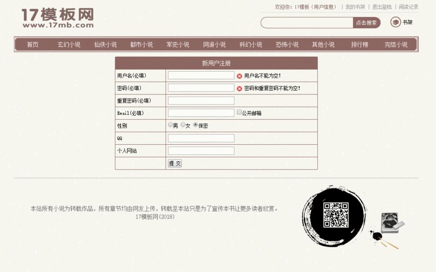This screenshot has height=272, width=436.
Task: Open the 完结小说 category
Action: click(396, 45)
